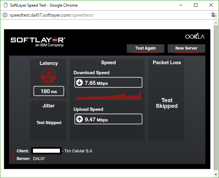Click the Ookla logo

click(195, 37)
